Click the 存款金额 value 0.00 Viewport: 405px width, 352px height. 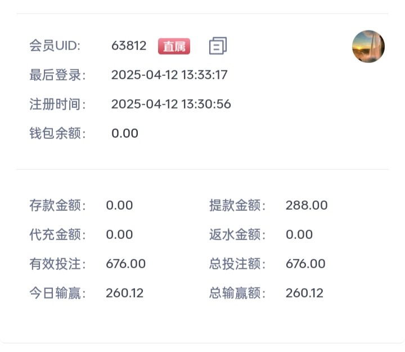(119, 205)
